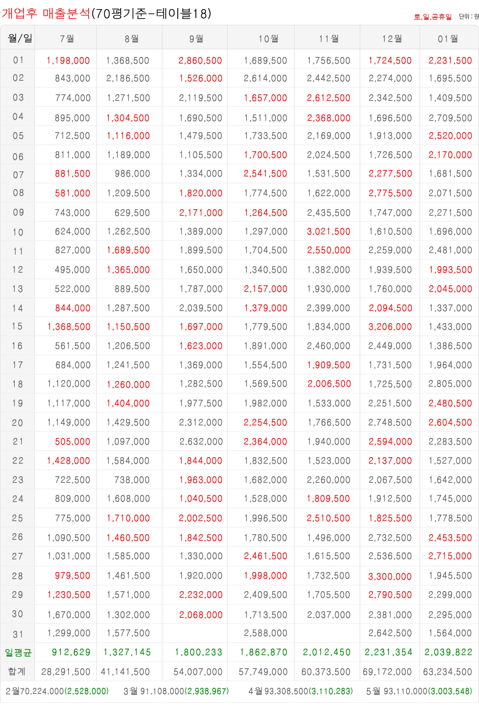Click the total 69,172,000

pos(387,672)
